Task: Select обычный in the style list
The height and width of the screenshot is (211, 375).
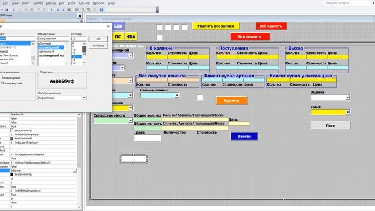Action: pos(45,43)
